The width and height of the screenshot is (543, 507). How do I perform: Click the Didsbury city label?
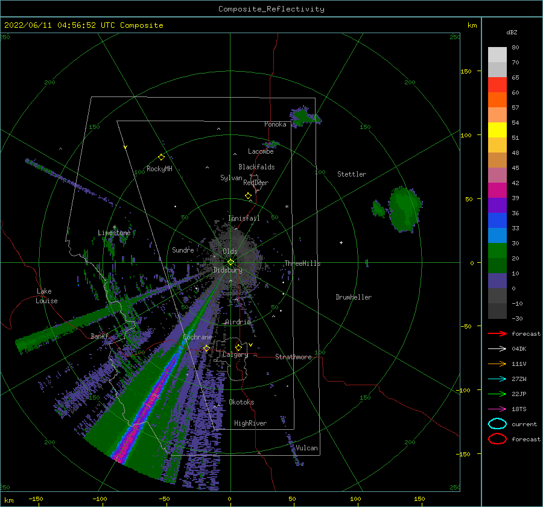pyautogui.click(x=227, y=270)
